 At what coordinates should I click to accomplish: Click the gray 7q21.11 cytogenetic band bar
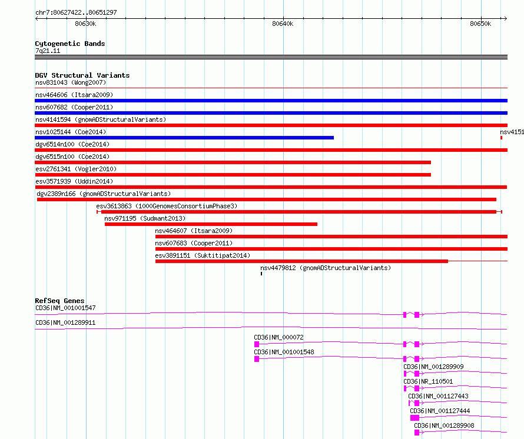click(271, 57)
